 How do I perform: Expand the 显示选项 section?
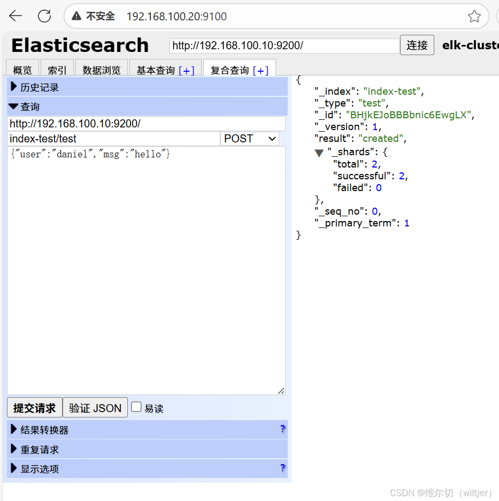147,469
